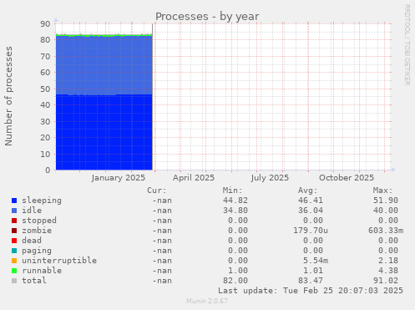The image size is (415, 310).
Task: Click the idle legend color swatch
Action: pos(14,211)
